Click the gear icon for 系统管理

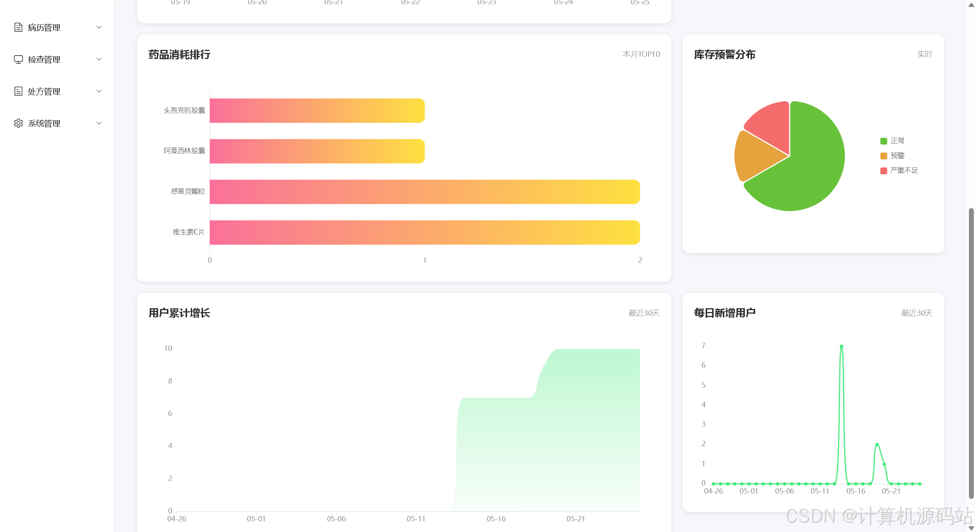[18, 123]
